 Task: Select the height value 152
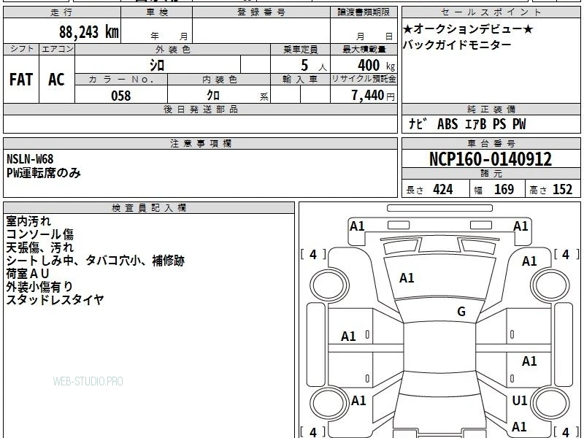[x=562, y=189]
